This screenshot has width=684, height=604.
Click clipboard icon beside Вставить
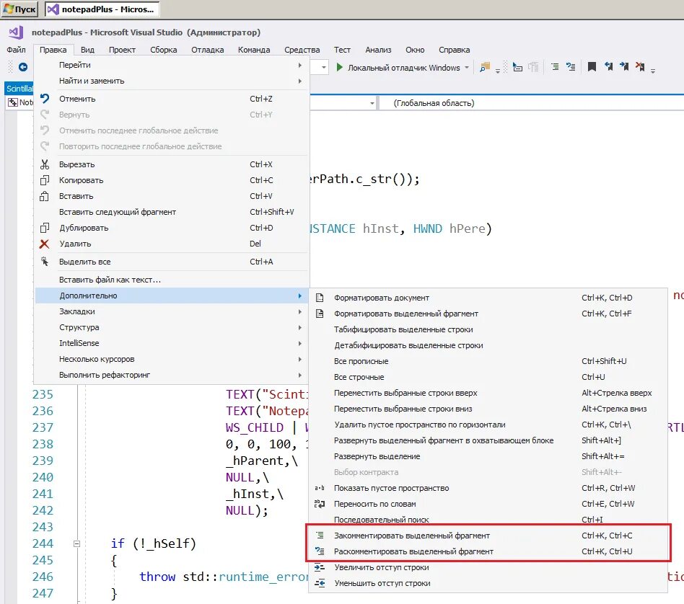44,196
